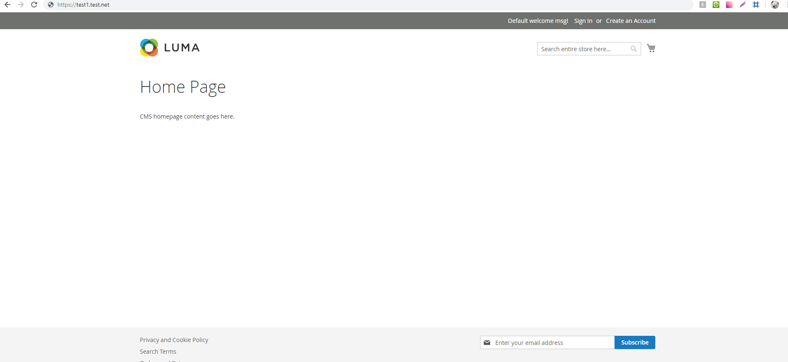Reload the page with the refresh icon
This screenshot has height=362, width=788.
tap(34, 5)
